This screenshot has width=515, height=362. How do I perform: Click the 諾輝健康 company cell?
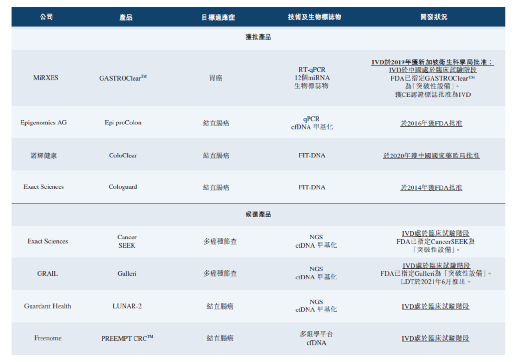(x=44, y=155)
